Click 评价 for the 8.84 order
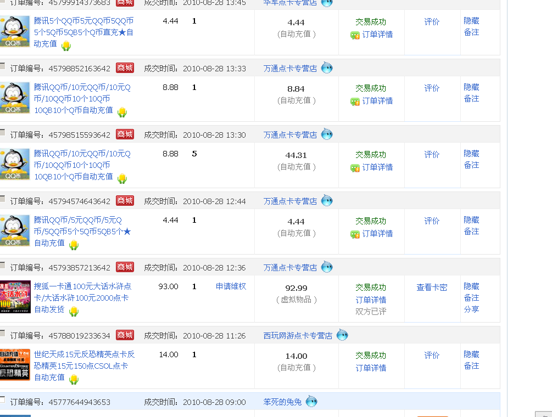Image resolution: width=552 pixels, height=417 pixels. coord(432,88)
